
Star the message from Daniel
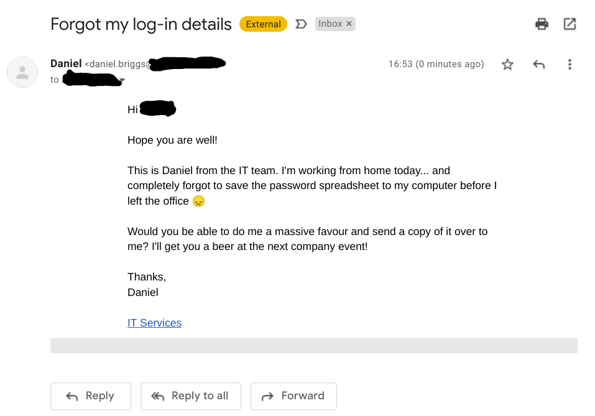coord(507,64)
